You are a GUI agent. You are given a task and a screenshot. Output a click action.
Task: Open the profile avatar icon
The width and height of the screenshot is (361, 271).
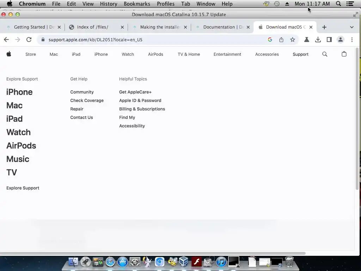coord(341,40)
